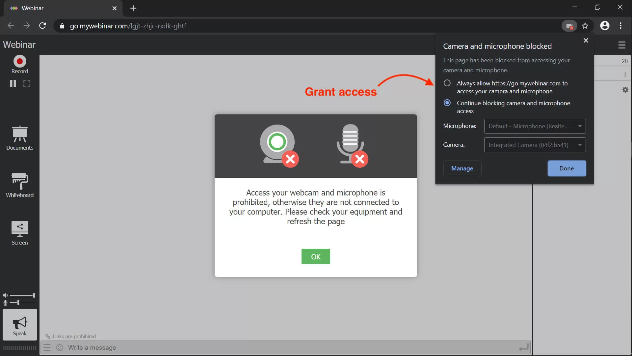Open chat settings with the gear icon
632x356 pixels.
coord(625,89)
